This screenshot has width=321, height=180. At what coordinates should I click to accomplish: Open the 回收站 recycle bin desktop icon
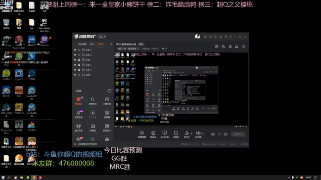6,24
